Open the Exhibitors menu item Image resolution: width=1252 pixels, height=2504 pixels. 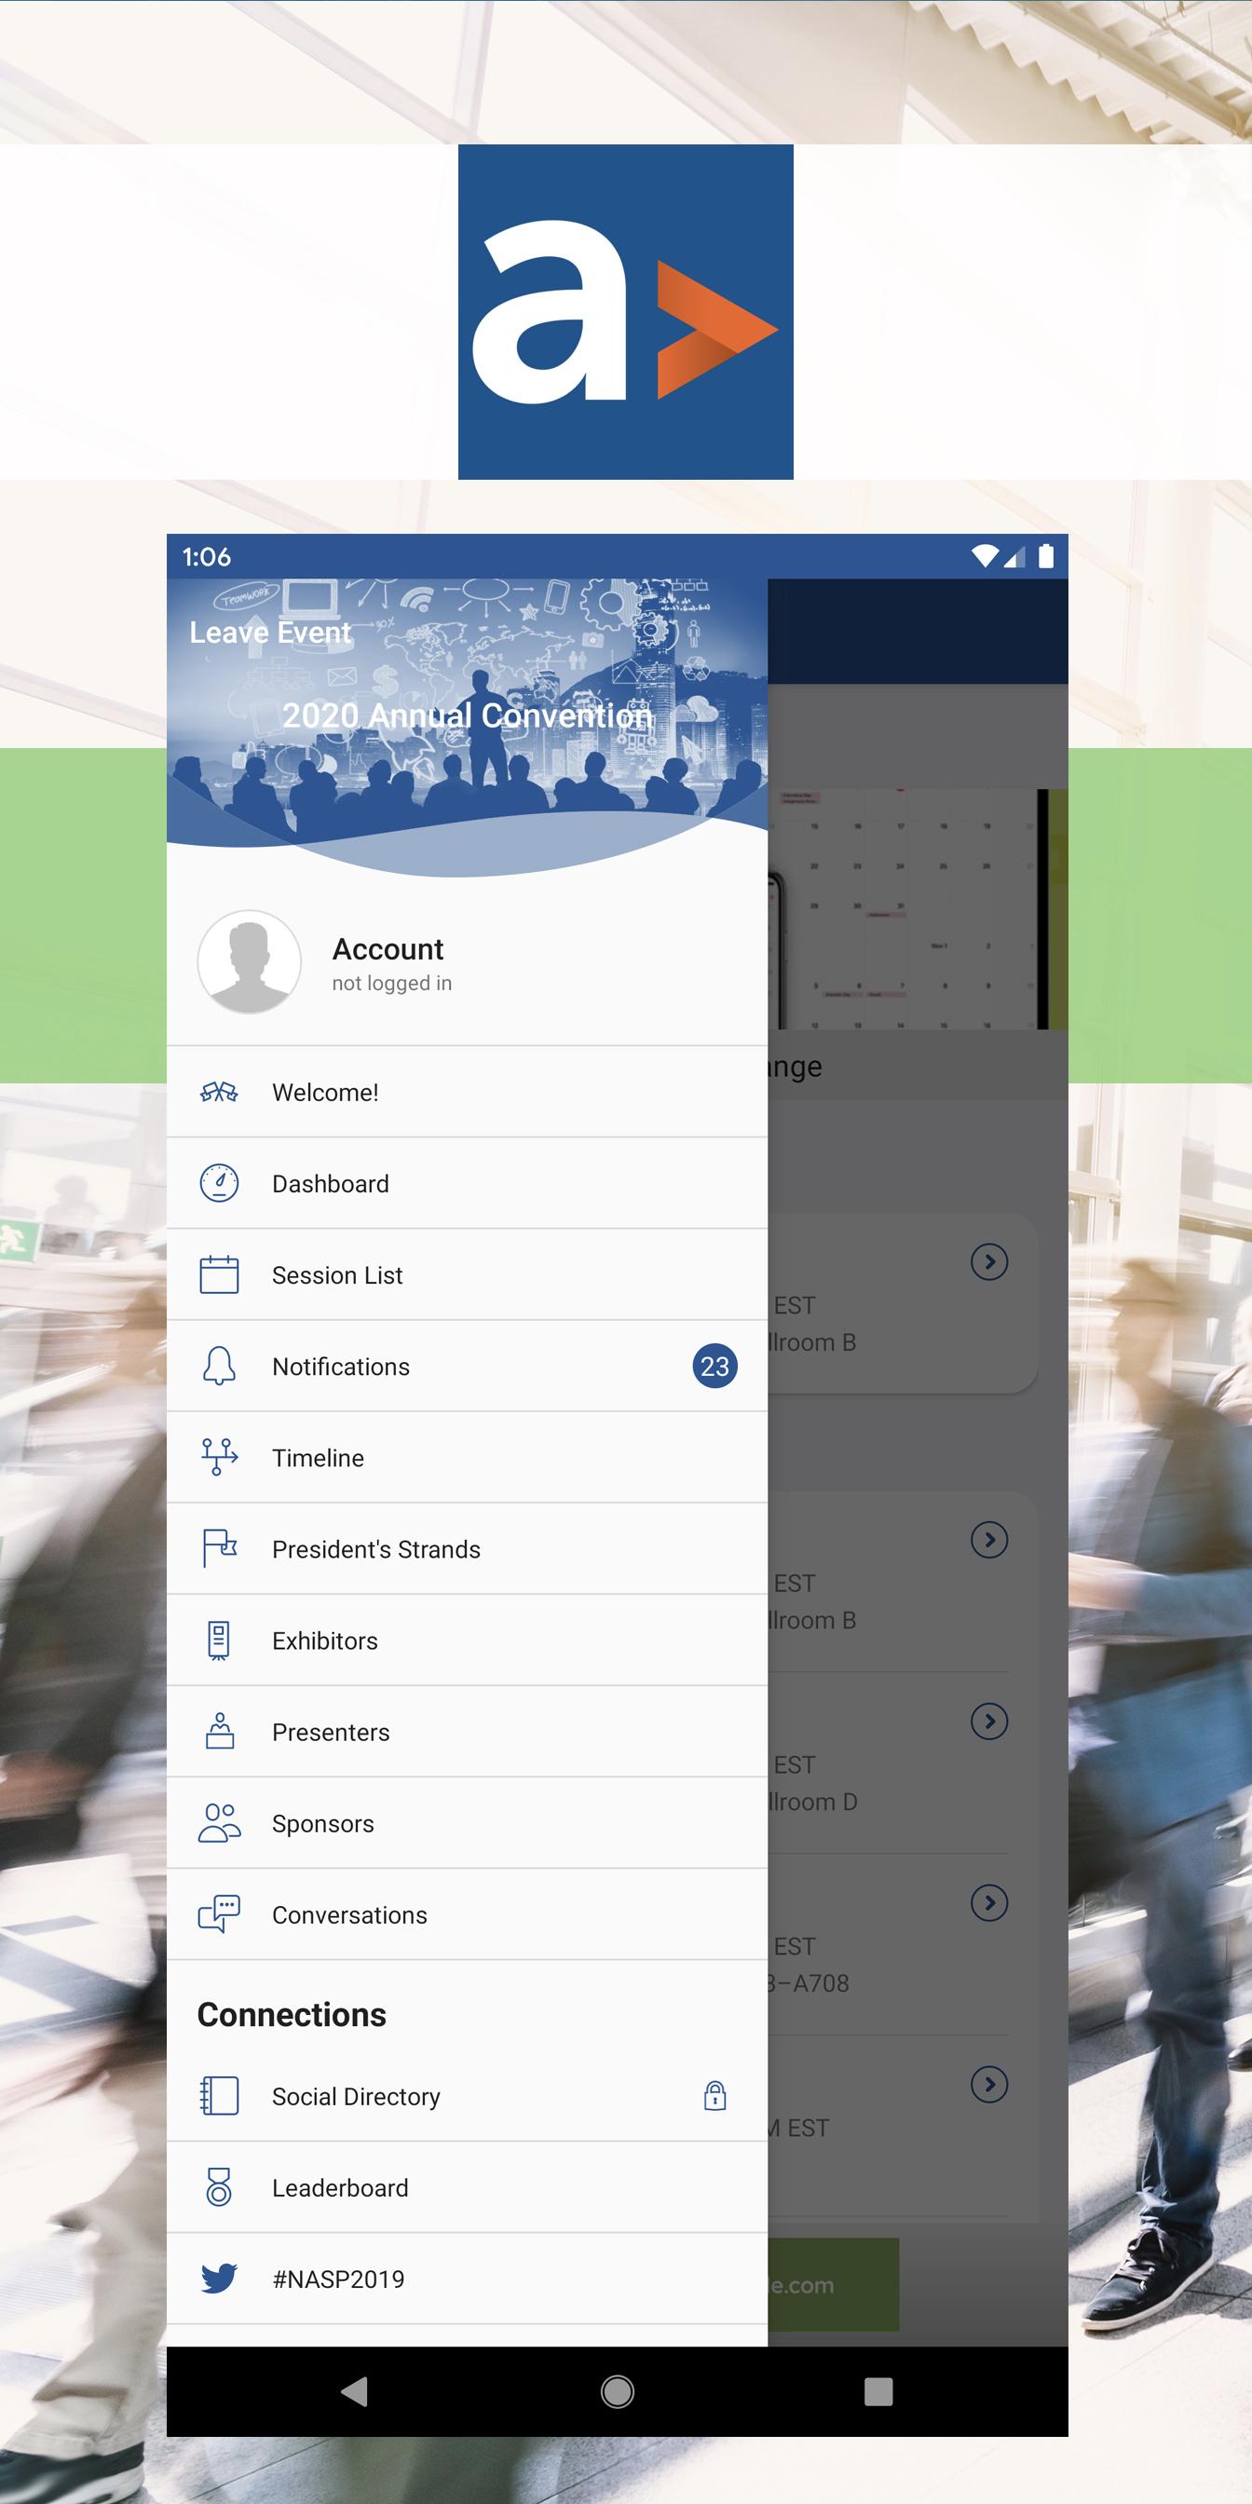click(467, 1640)
